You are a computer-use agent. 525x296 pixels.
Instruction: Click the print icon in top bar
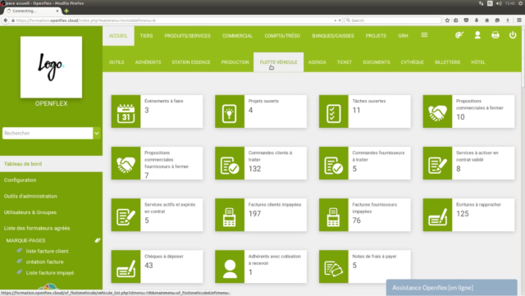(495, 35)
